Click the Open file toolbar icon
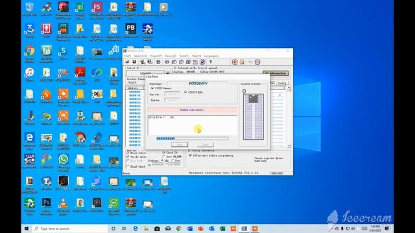The height and width of the screenshot is (233, 415). tap(127, 62)
